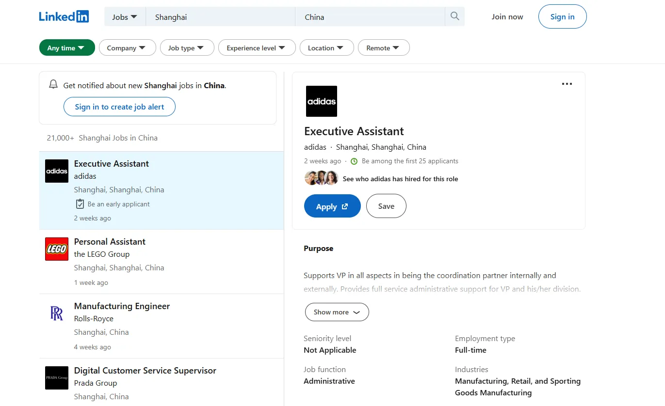
Task: Click the Prada Group company name
Action: (96, 383)
